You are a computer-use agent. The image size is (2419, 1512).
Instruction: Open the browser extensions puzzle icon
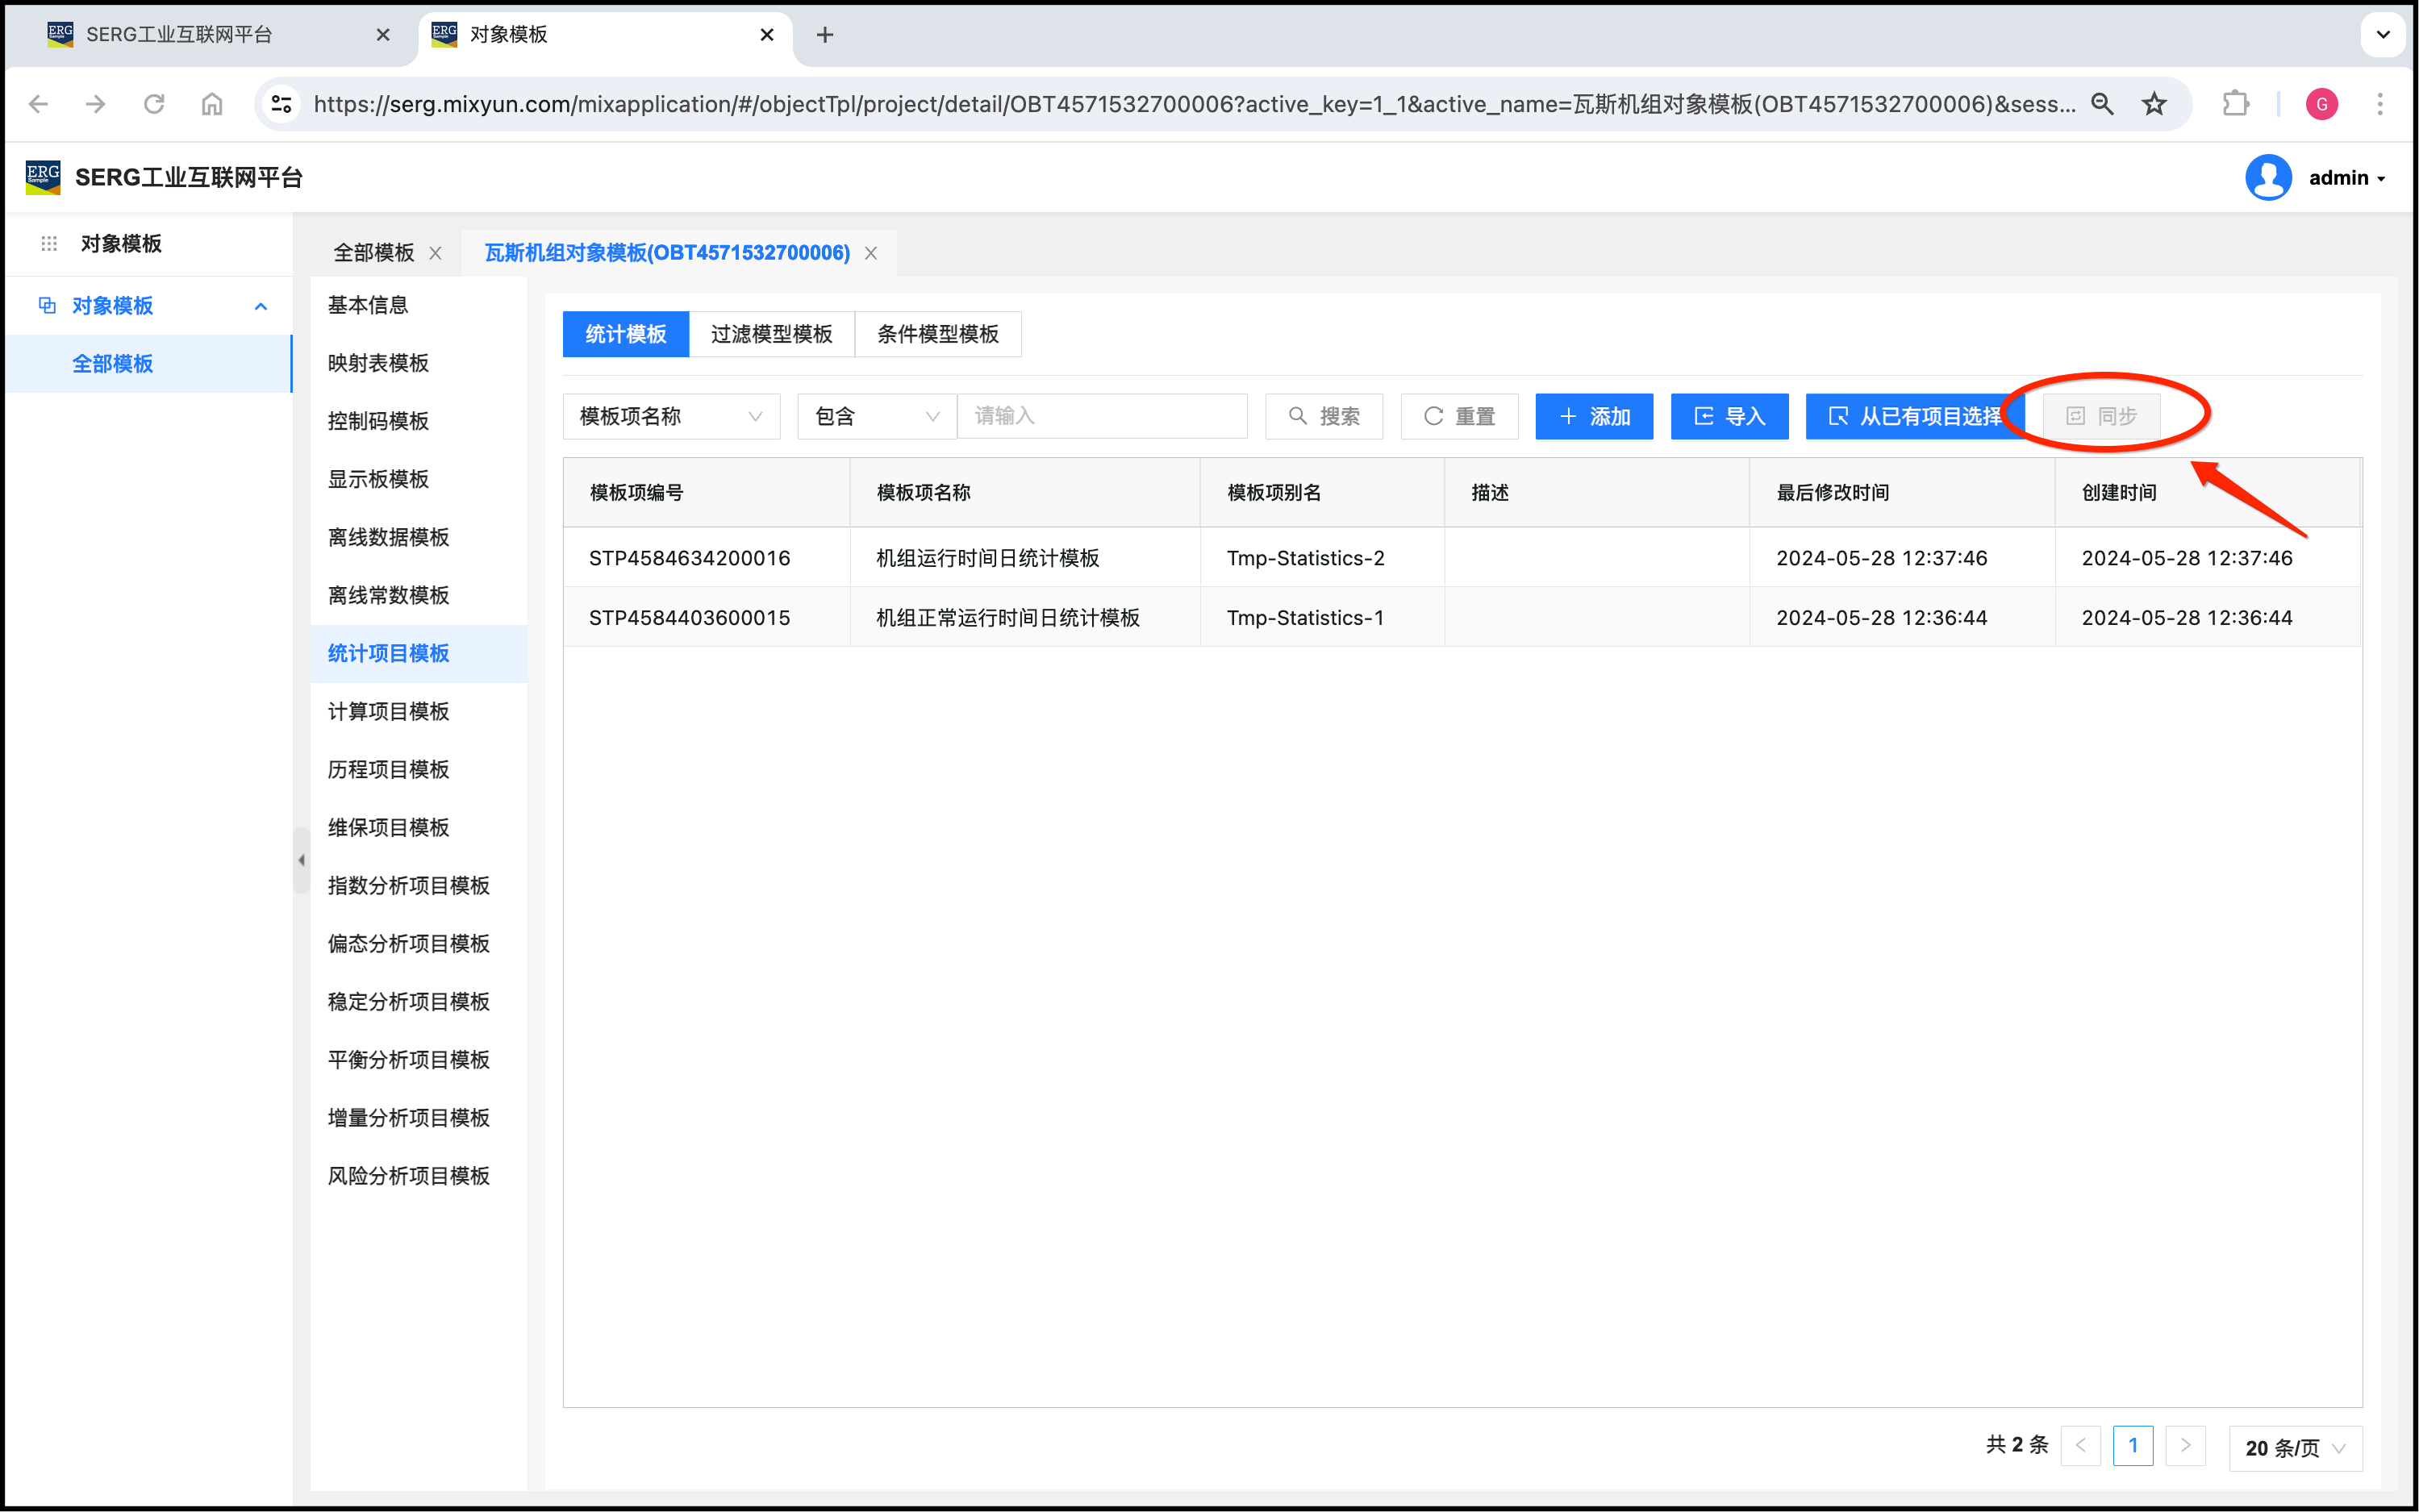2235,104
